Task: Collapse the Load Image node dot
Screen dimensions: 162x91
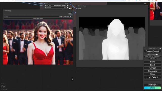Action: [4, 11]
